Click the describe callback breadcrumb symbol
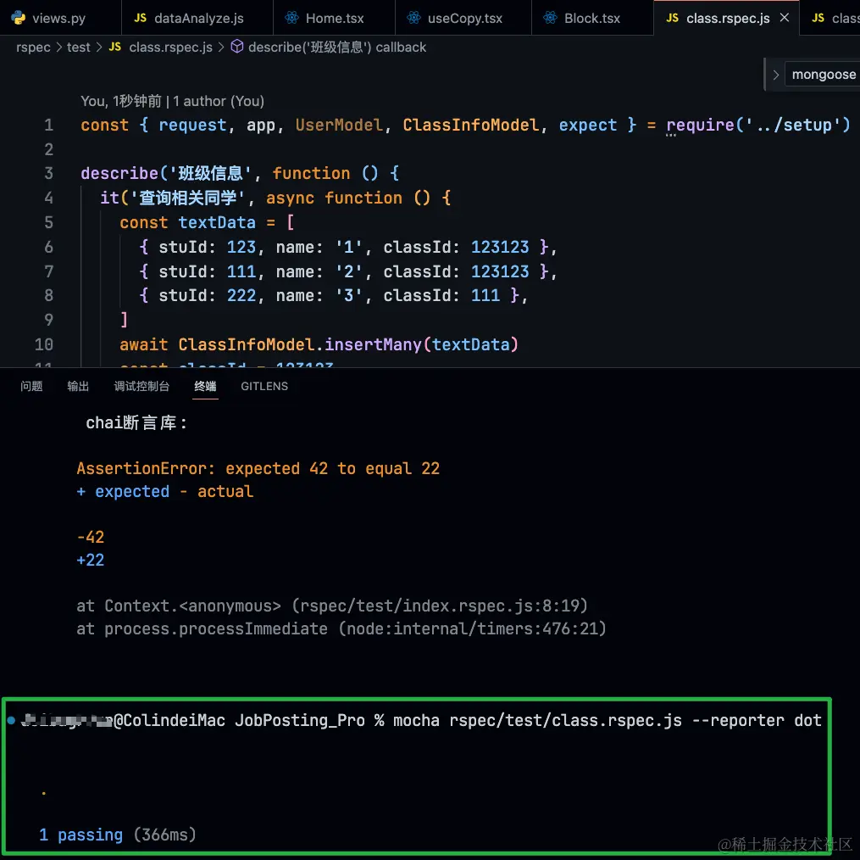Image resolution: width=860 pixels, height=860 pixels. click(336, 47)
